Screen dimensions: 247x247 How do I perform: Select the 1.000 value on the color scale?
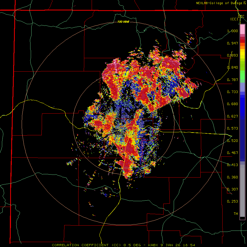[x=232, y=31]
